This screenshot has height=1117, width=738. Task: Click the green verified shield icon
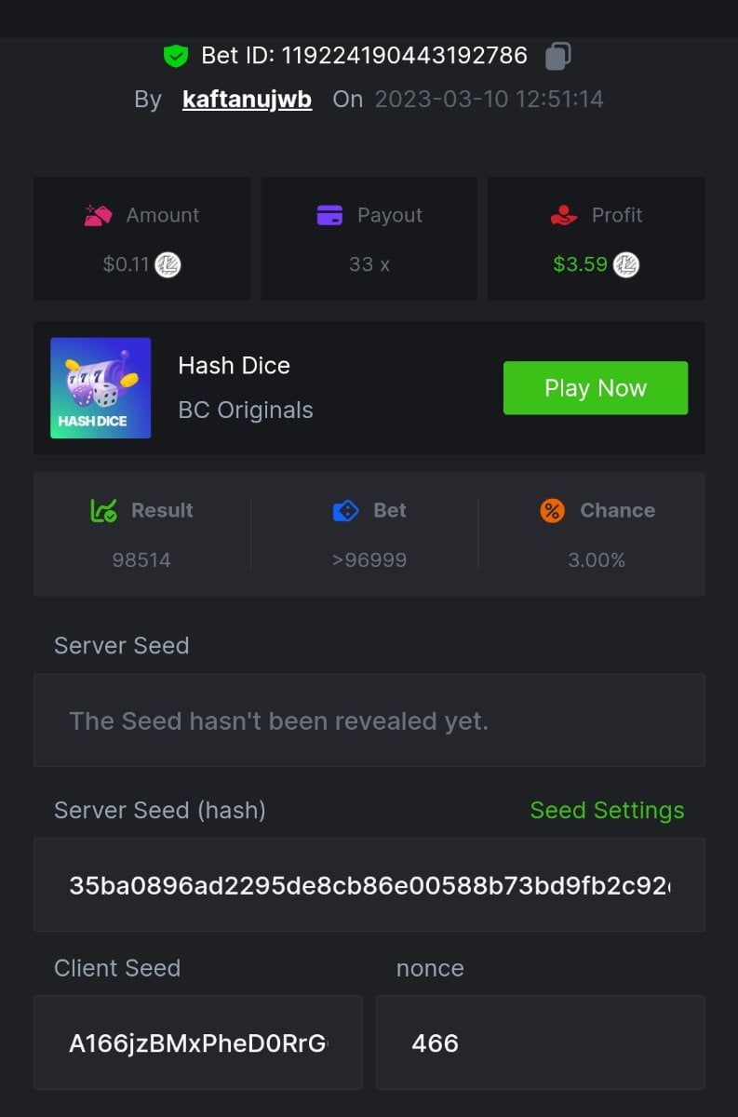(175, 56)
